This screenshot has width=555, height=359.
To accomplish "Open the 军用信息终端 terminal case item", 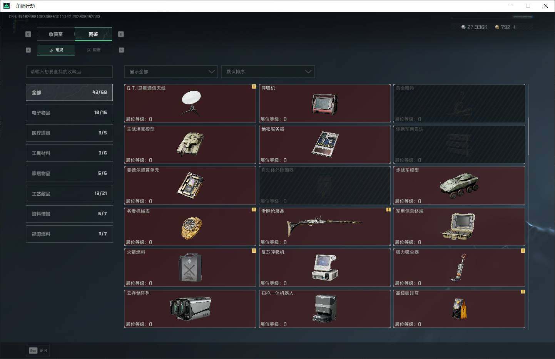I will pos(459,226).
